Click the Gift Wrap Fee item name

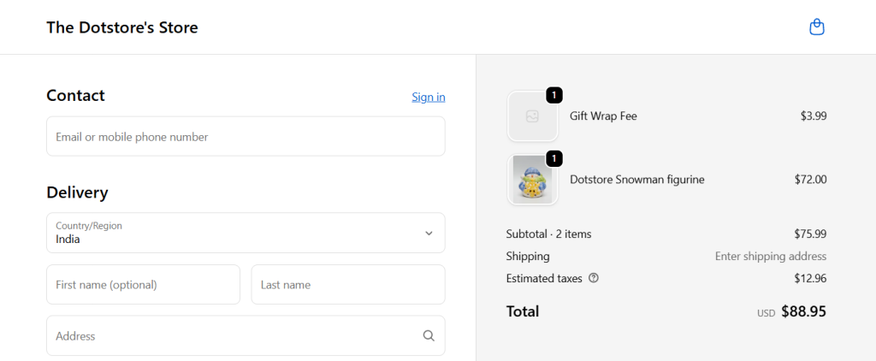(603, 116)
